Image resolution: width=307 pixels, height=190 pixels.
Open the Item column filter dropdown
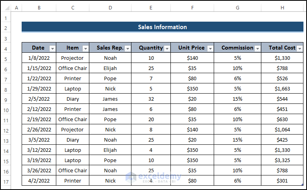[x=85, y=48]
